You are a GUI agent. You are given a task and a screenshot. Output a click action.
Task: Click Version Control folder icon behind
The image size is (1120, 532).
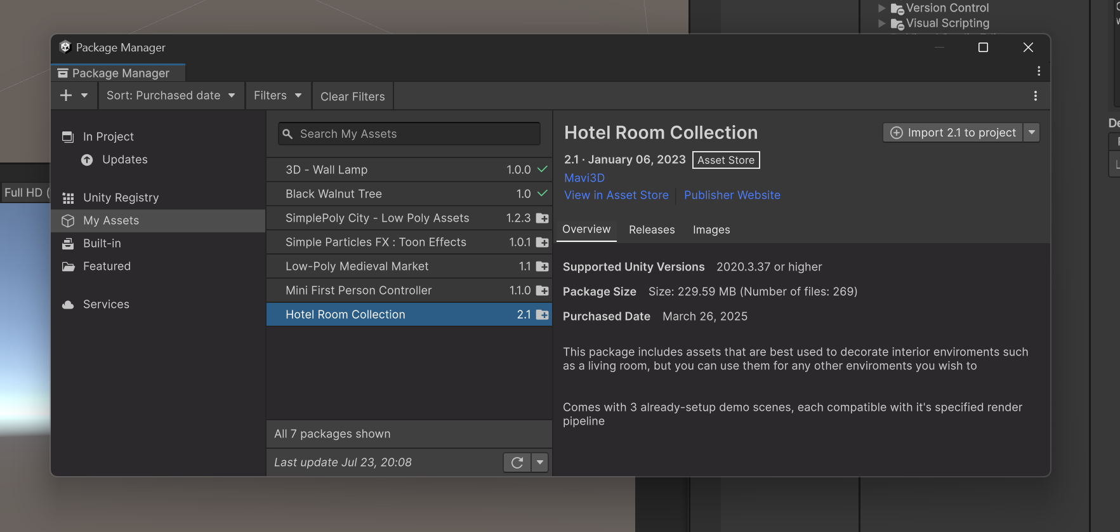tap(897, 9)
